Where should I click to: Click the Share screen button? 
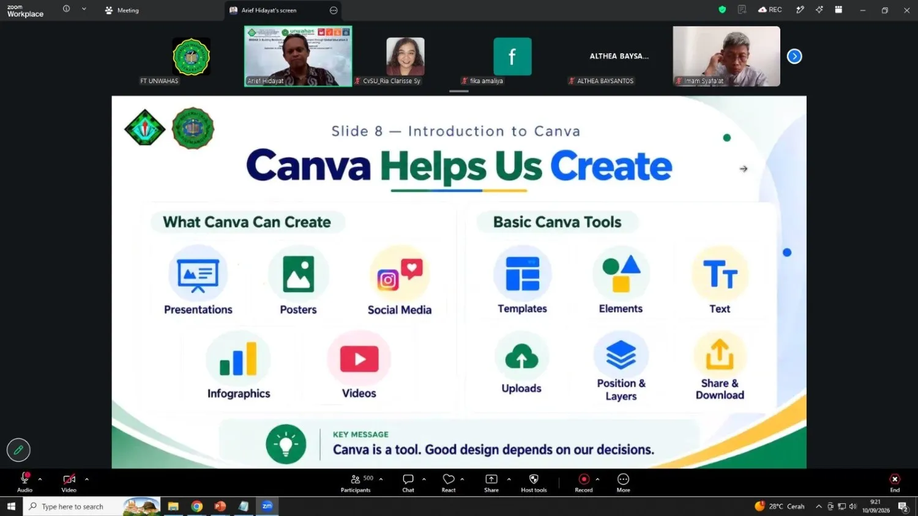(x=491, y=482)
